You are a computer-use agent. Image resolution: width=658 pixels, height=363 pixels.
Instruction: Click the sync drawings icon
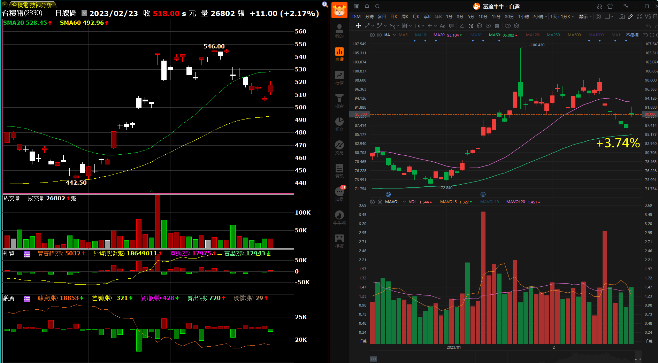(x=480, y=26)
